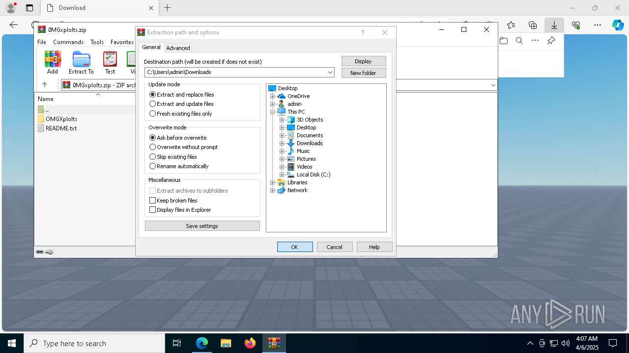Open Firefox from the taskbar
This screenshot has height=353, width=629.
point(250,343)
